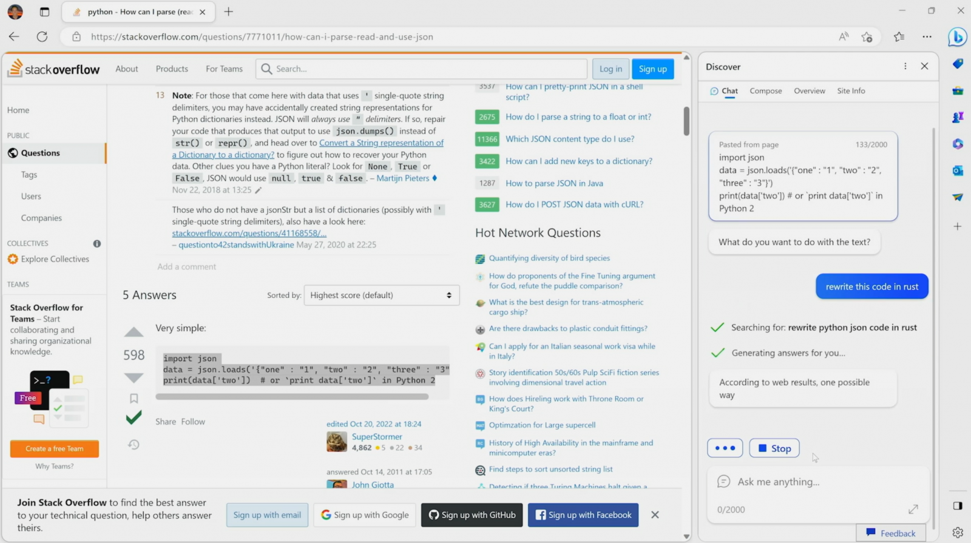
Task: Open 'How to parse JSON in Java' link
Action: tap(554, 183)
